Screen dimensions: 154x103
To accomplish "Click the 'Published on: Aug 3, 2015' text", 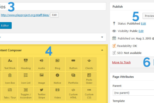I will pyautogui.click(x=134, y=38).
